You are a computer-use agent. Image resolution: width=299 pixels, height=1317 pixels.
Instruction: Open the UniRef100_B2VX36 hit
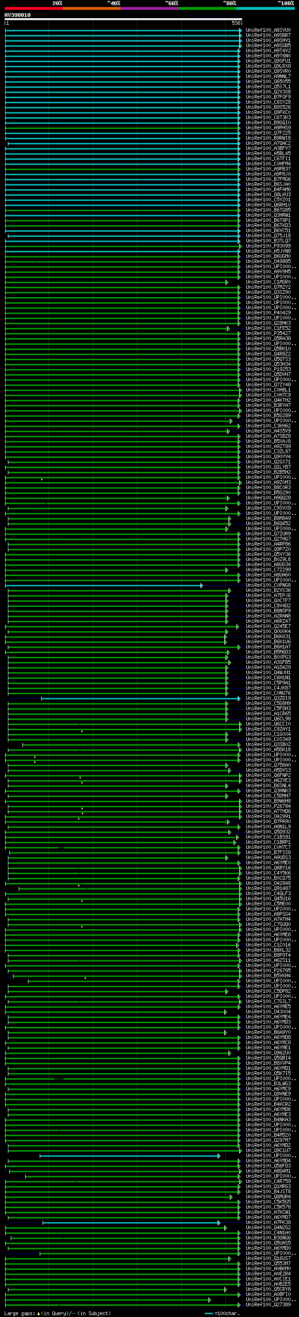[x=268, y=591]
